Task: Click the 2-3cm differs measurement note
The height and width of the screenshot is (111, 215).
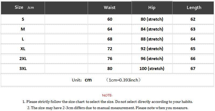Action: click(108, 108)
